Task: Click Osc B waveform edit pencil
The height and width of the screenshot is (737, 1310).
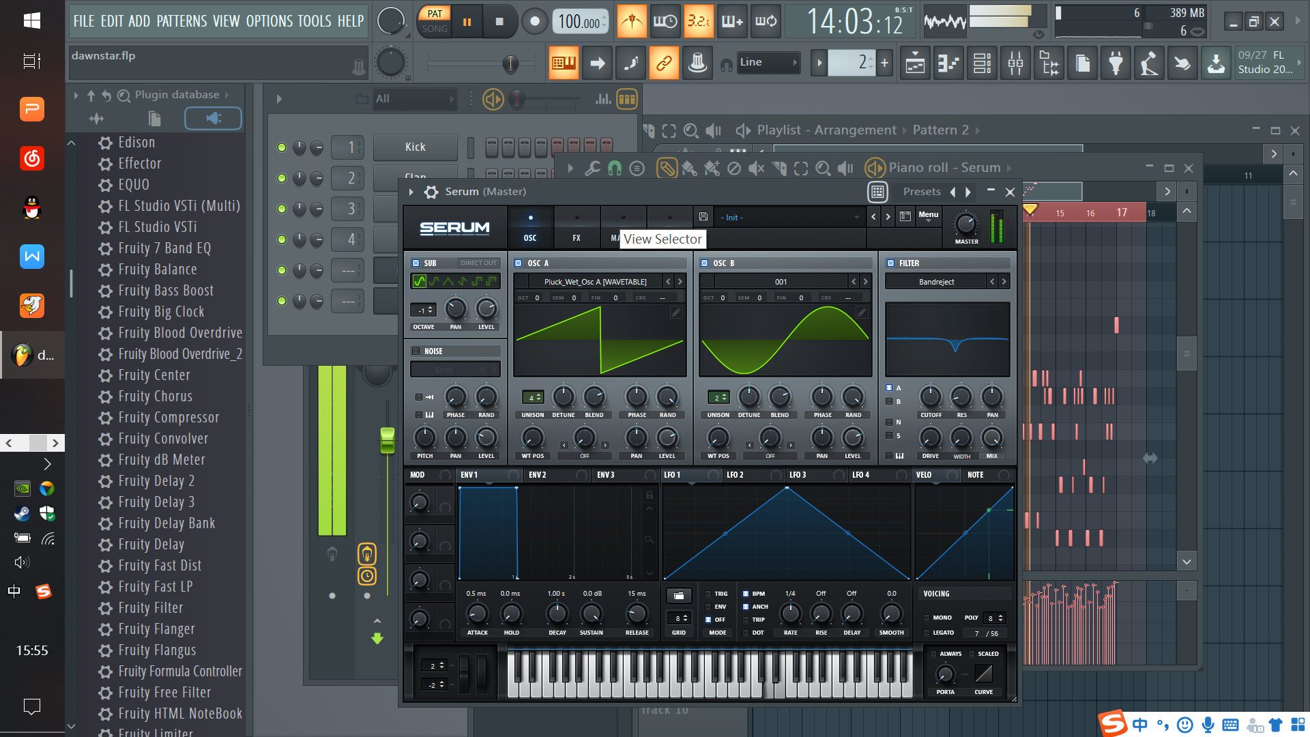Action: point(862,313)
